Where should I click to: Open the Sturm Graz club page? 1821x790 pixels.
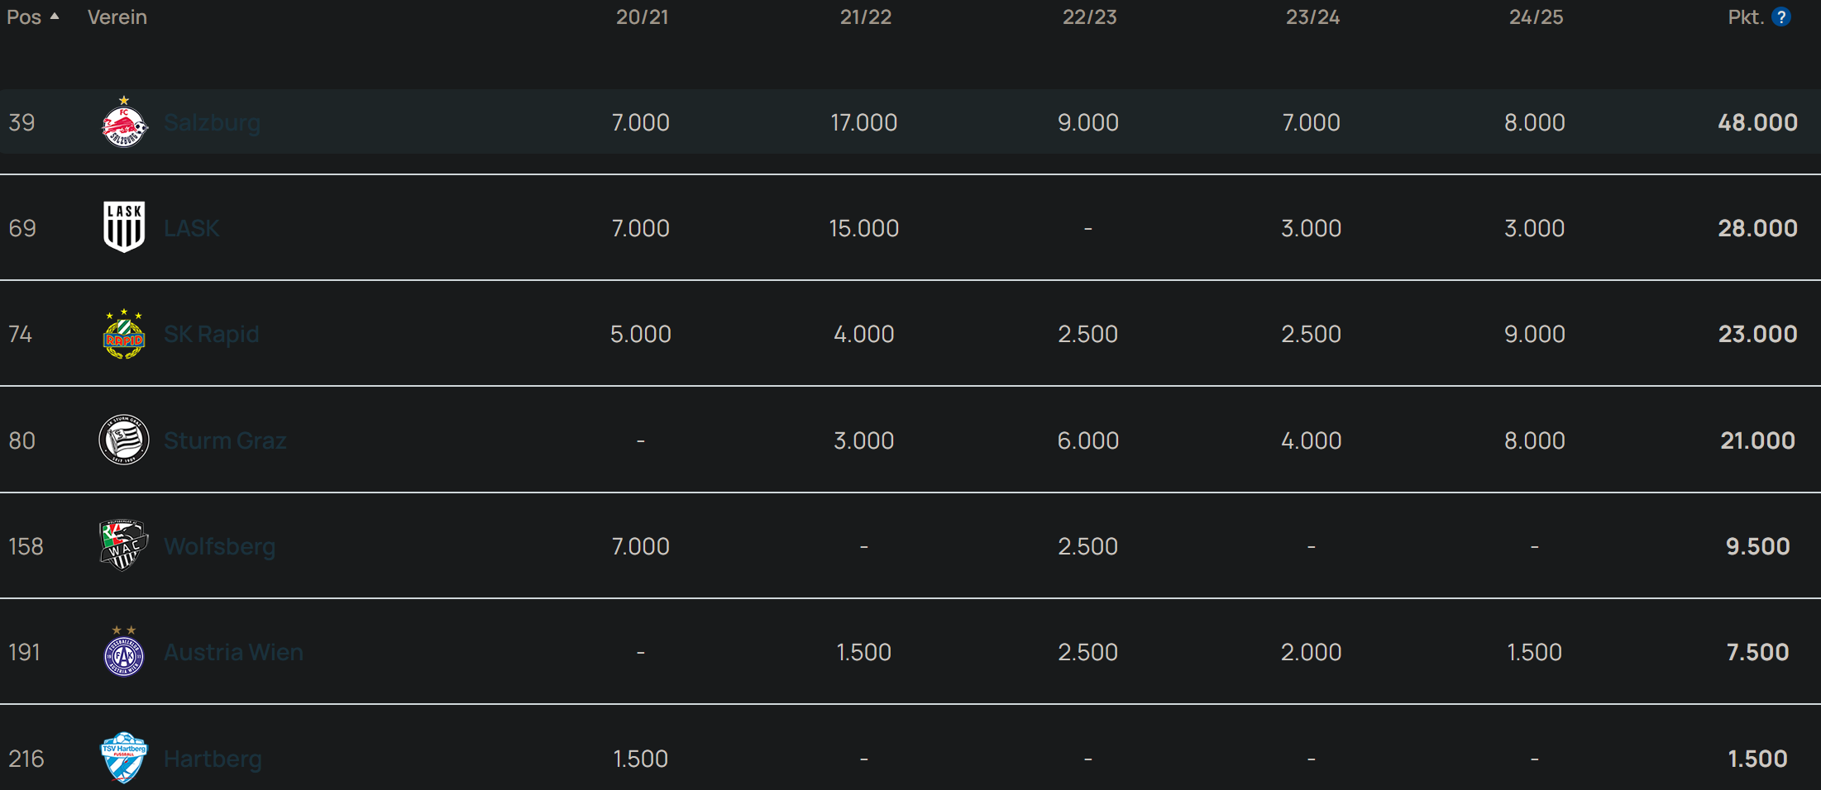pyautogui.click(x=225, y=440)
